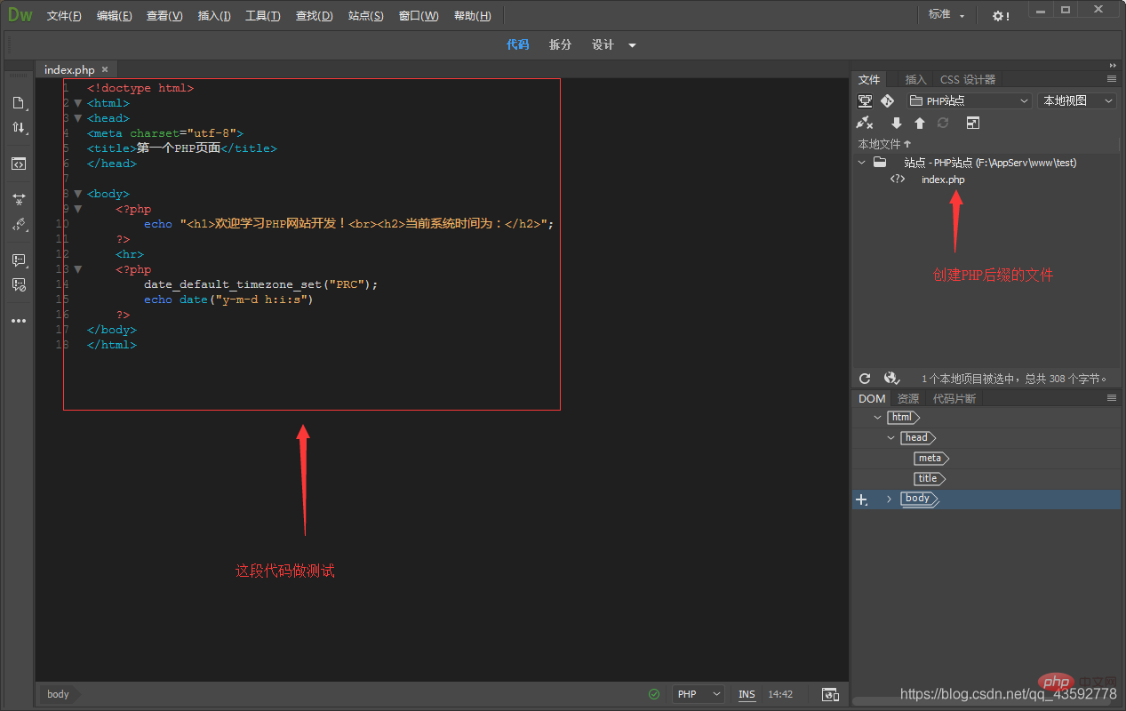
Task: Collapse the html tag fold on line 2
Action: 77,103
